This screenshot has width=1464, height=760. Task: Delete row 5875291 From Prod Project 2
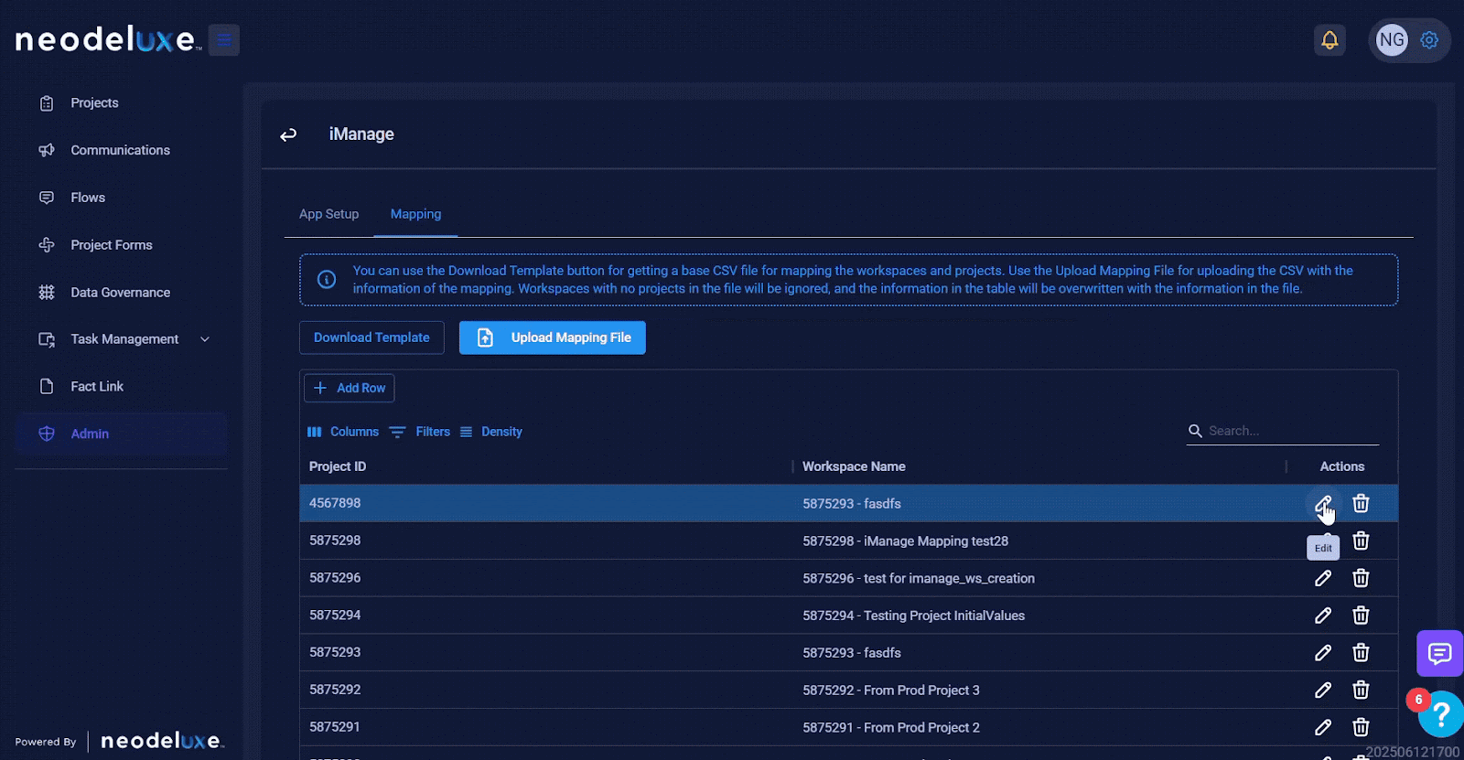(x=1361, y=728)
